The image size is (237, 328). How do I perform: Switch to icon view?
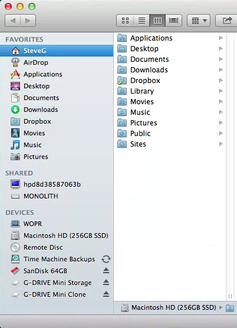click(125, 21)
